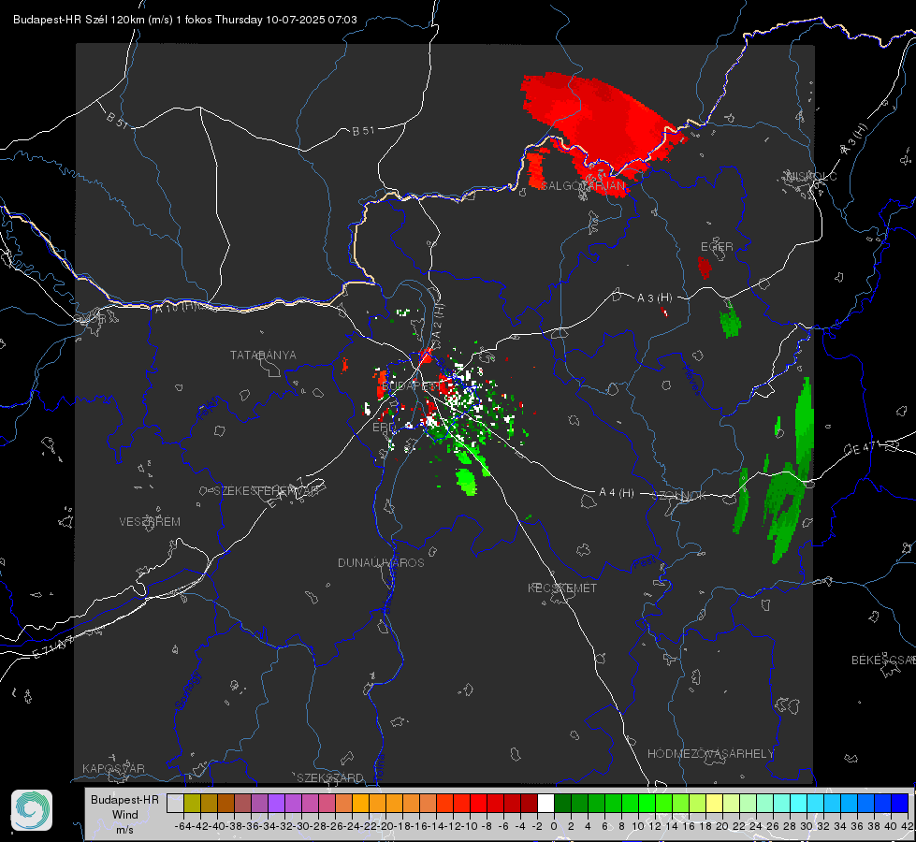Click the dark green swatch between 0 and 2

pyautogui.click(x=562, y=803)
